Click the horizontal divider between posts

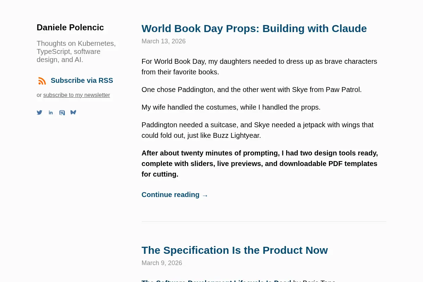(264, 221)
